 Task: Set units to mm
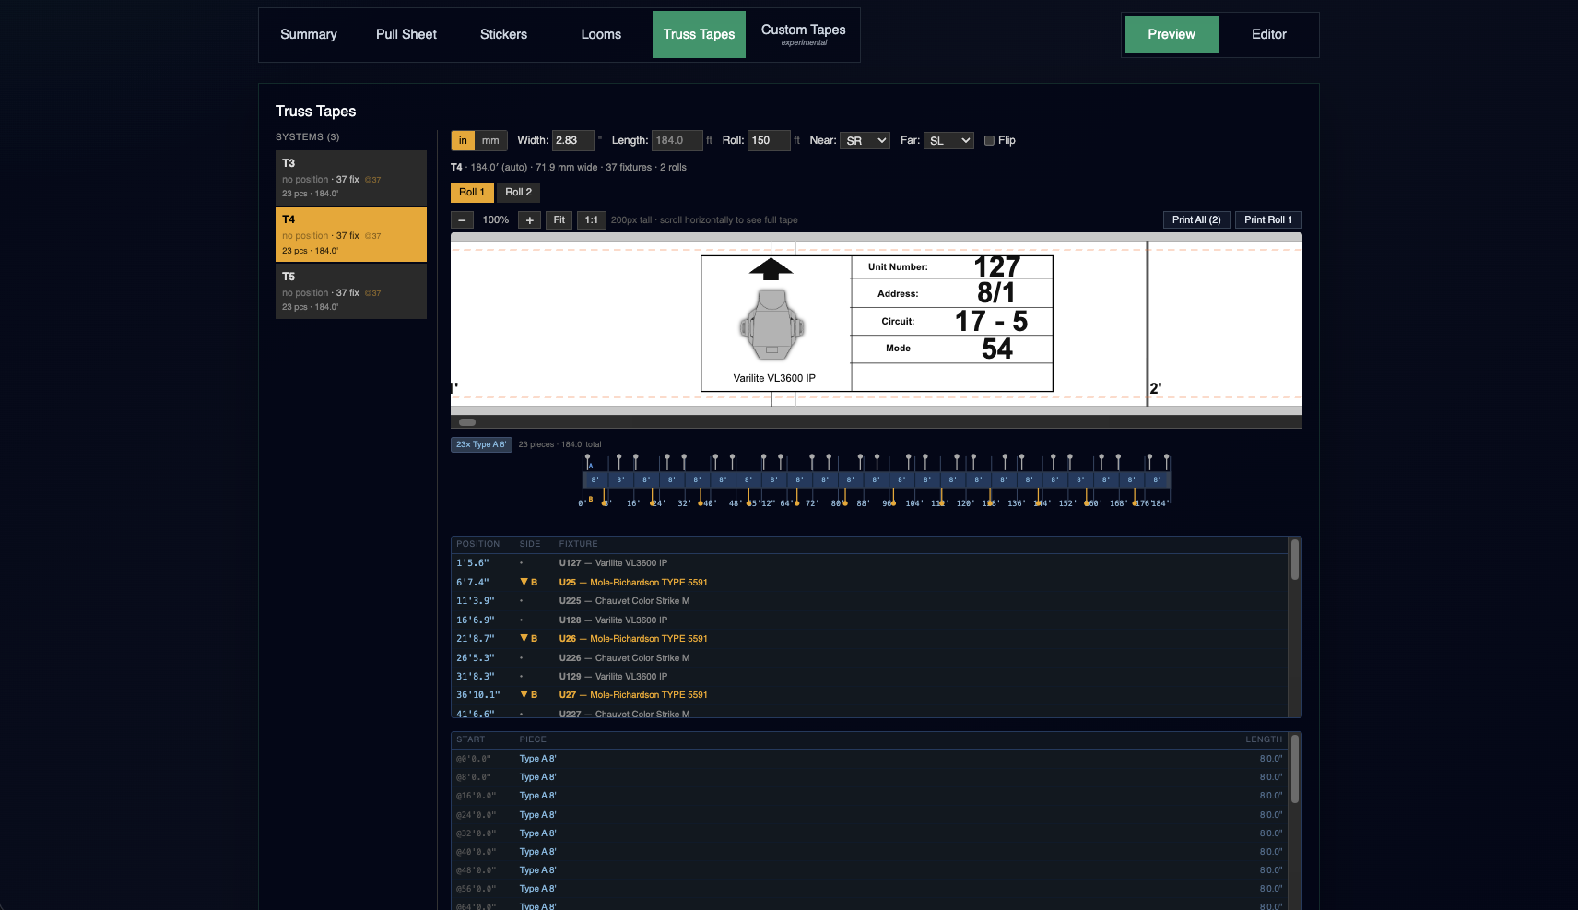490,140
